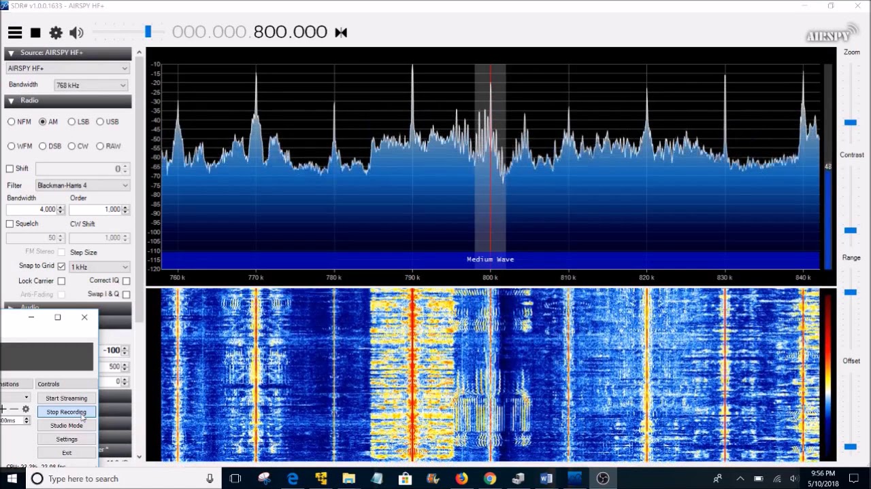Open the Blackman-Harris 4 filter dropdown
The image size is (871, 489).
coord(82,185)
